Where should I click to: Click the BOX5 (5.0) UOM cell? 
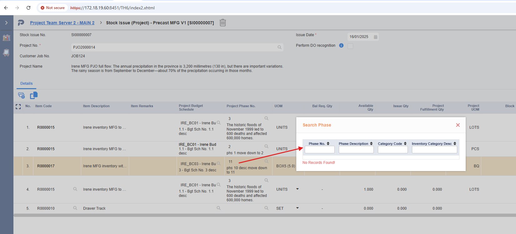pos(286,166)
